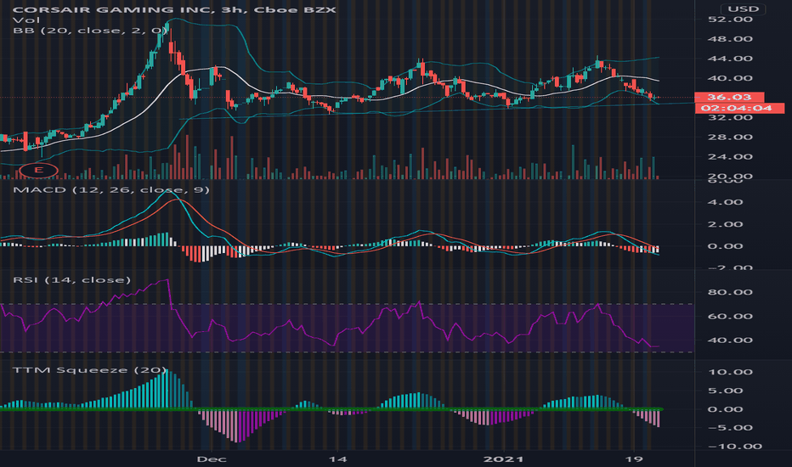792x467 pixels.
Task: Click the 2021 label on time axis
Action: click(x=503, y=459)
